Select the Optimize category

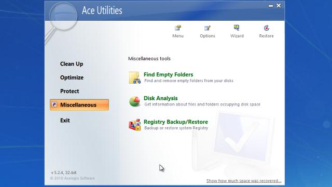pyautogui.click(x=72, y=77)
